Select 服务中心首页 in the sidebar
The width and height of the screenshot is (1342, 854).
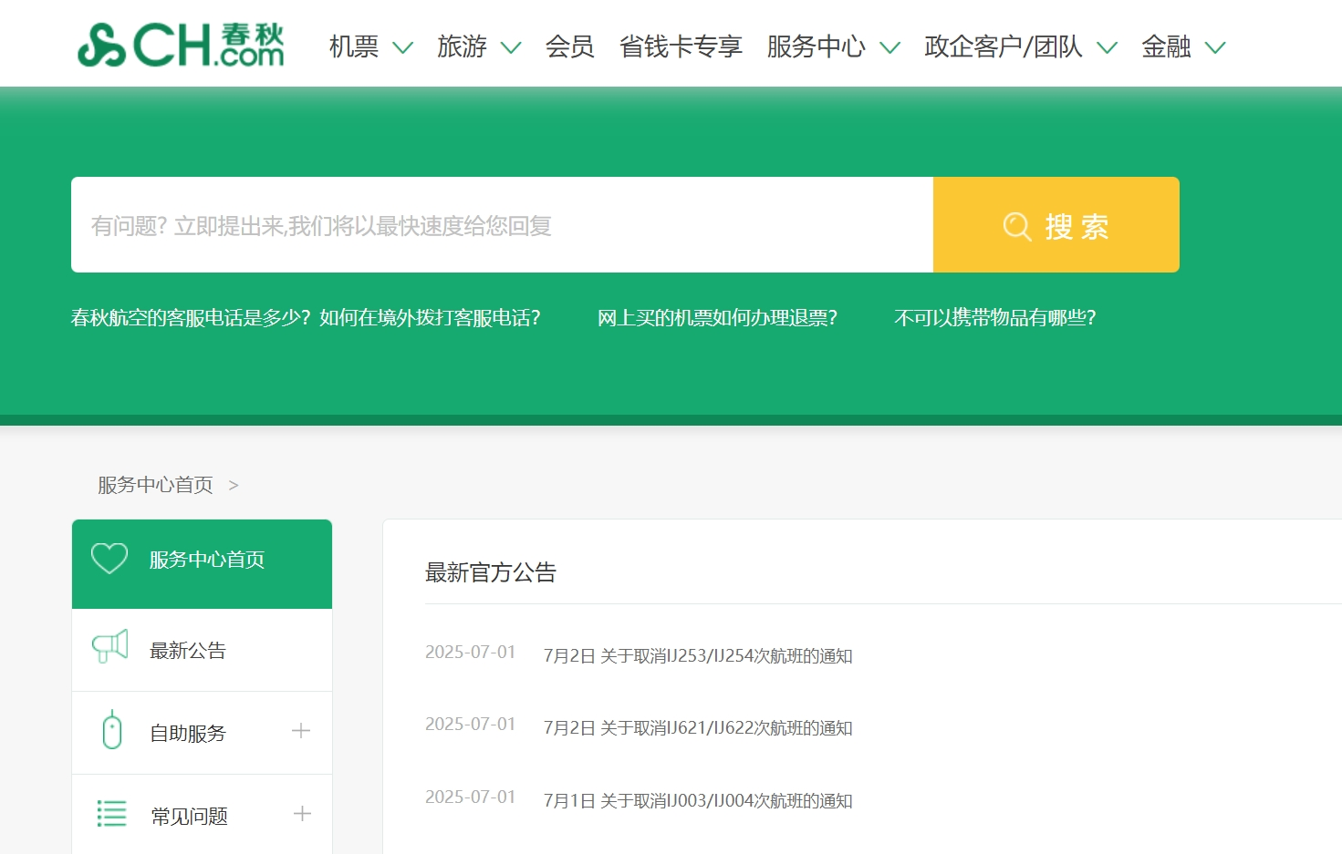point(202,564)
